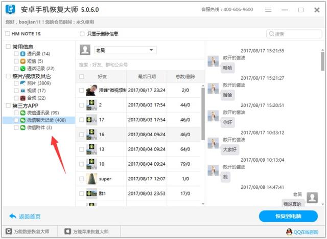This screenshot has width=327, height=239.
Task: Select 通话记录 (22) in sidebar
Action: pyautogui.click(x=41, y=69)
